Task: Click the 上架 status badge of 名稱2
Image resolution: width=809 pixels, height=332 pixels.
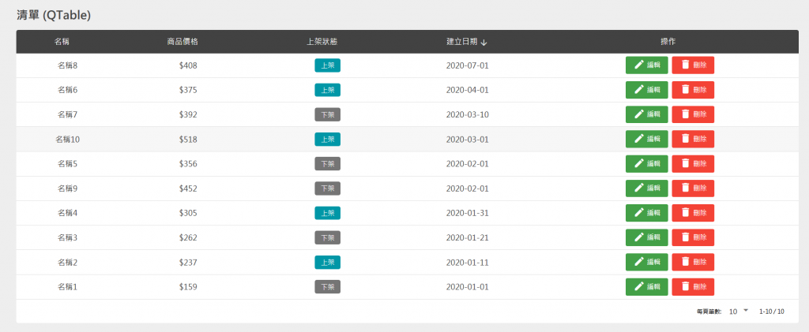Action: (x=328, y=263)
